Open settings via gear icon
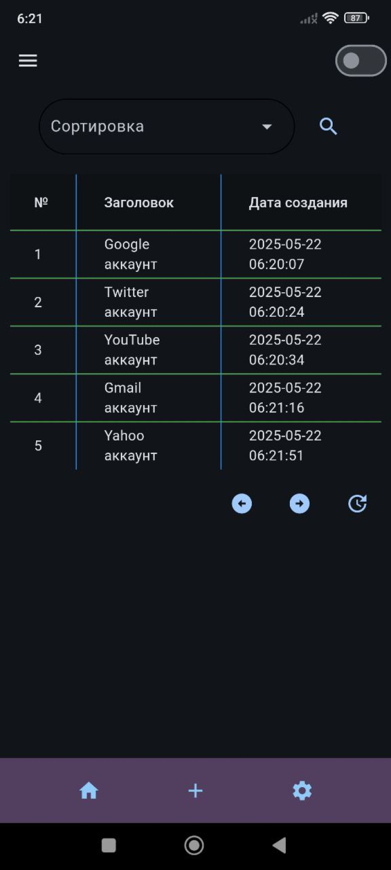This screenshot has height=870, width=391. [x=302, y=791]
